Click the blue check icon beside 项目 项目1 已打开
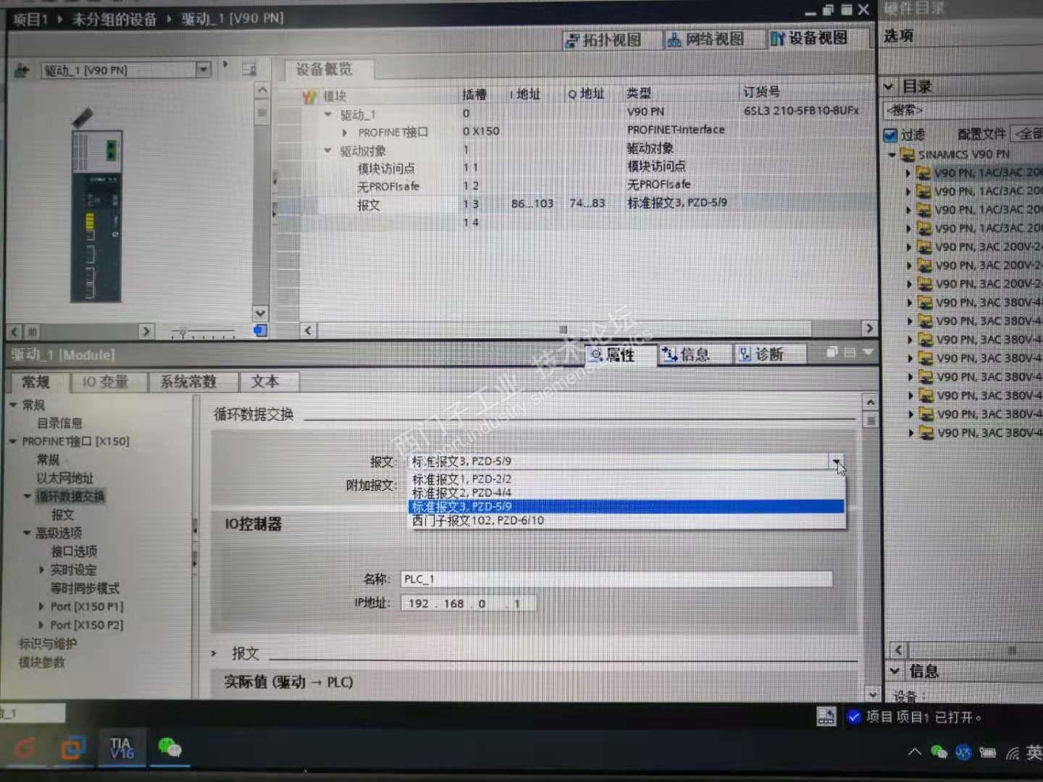This screenshot has width=1043, height=782. [x=854, y=717]
